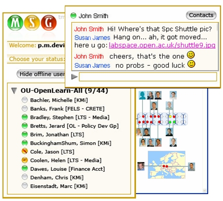Click the red dots on the Europe map
The image size is (223, 201).
click(165, 166)
